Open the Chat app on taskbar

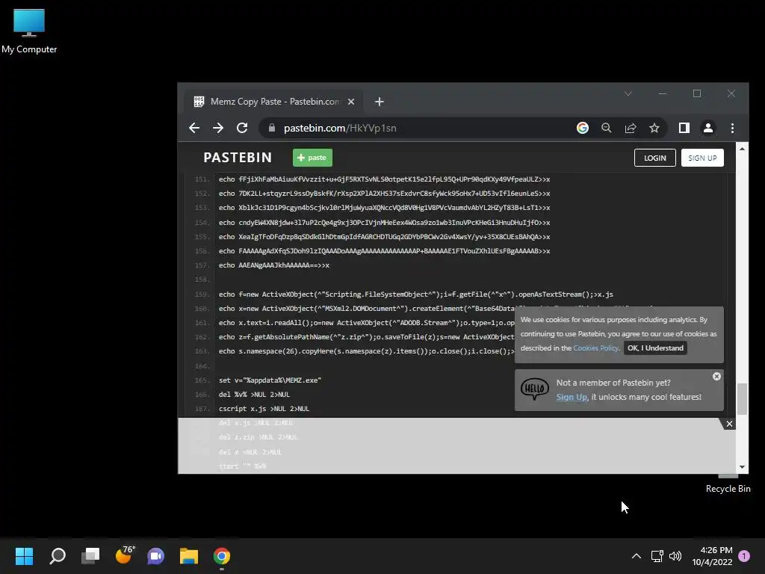click(x=156, y=556)
